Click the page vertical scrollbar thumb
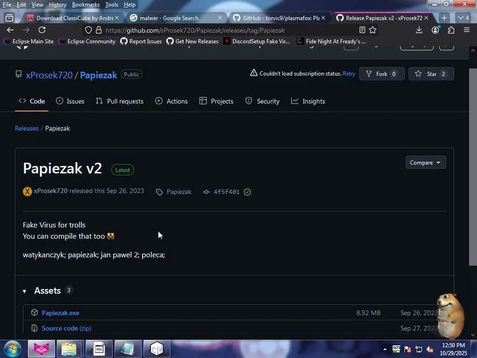477x358 pixels. [x=473, y=167]
